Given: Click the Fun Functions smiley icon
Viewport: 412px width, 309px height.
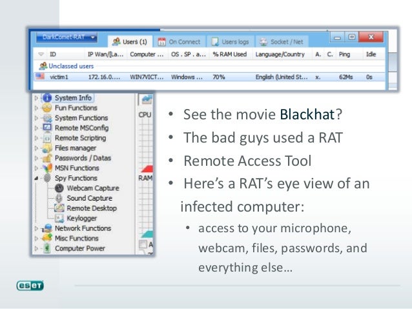Looking at the screenshot, I should [46, 108].
